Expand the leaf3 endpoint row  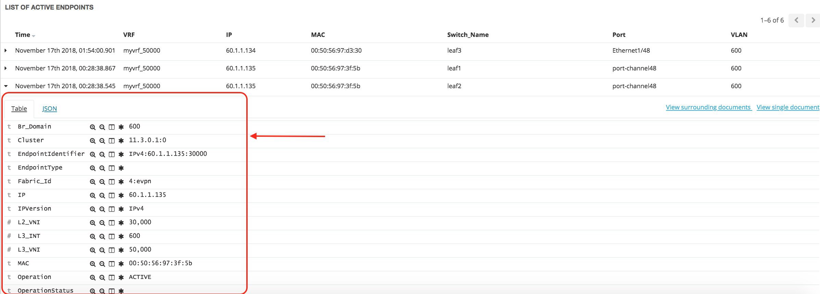click(x=5, y=51)
